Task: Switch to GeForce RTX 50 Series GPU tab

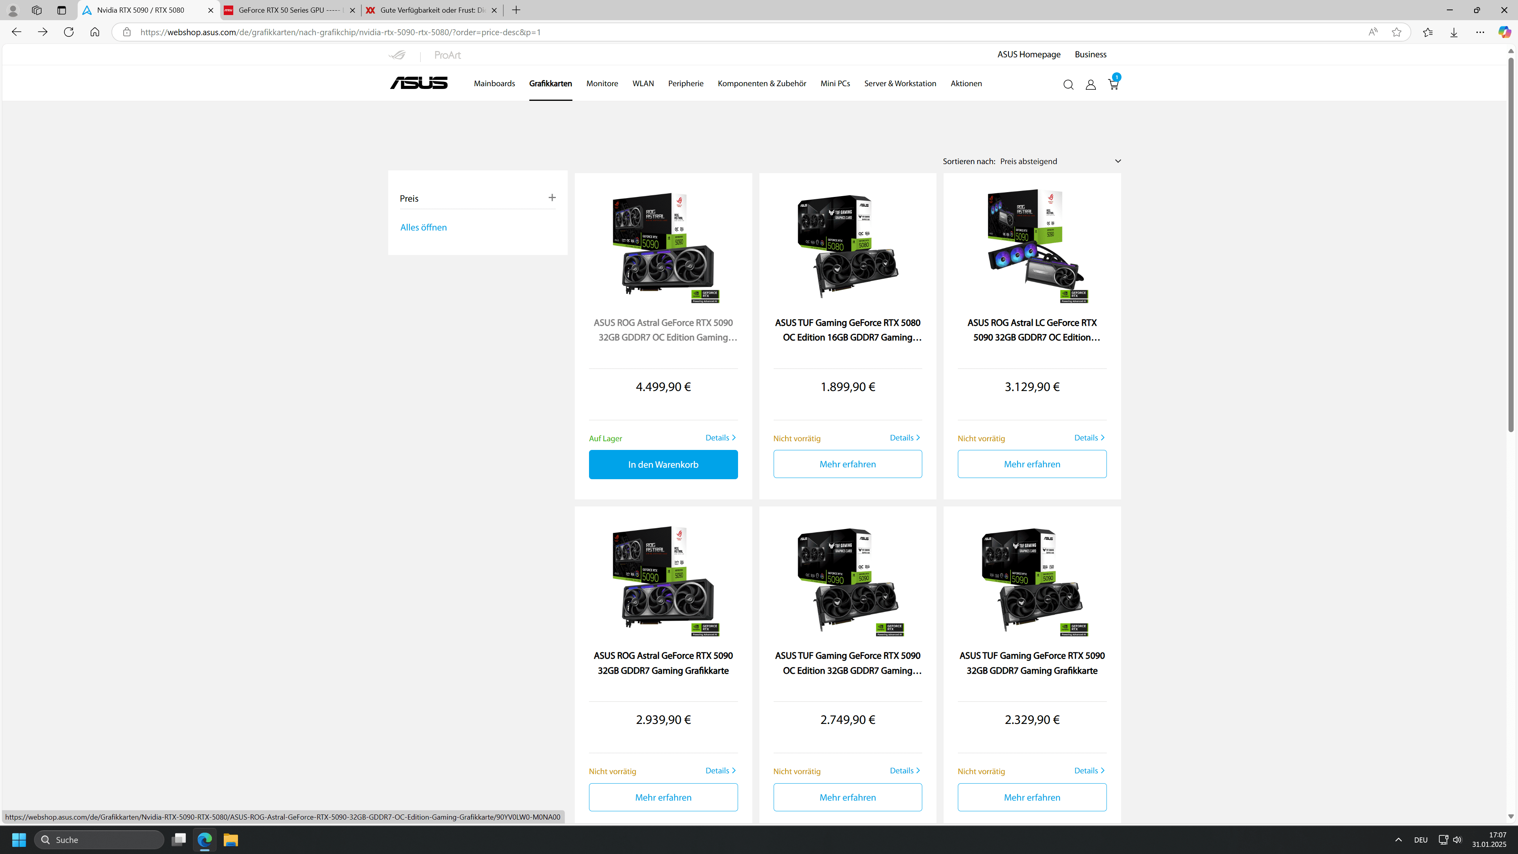Action: click(x=291, y=10)
